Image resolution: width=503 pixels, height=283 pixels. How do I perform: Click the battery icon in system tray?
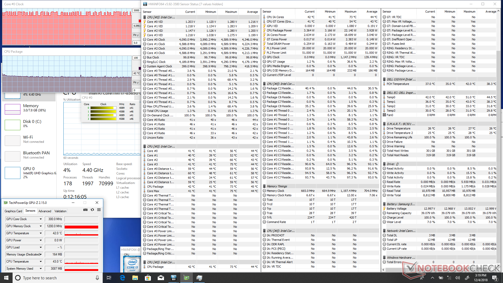point(441,278)
